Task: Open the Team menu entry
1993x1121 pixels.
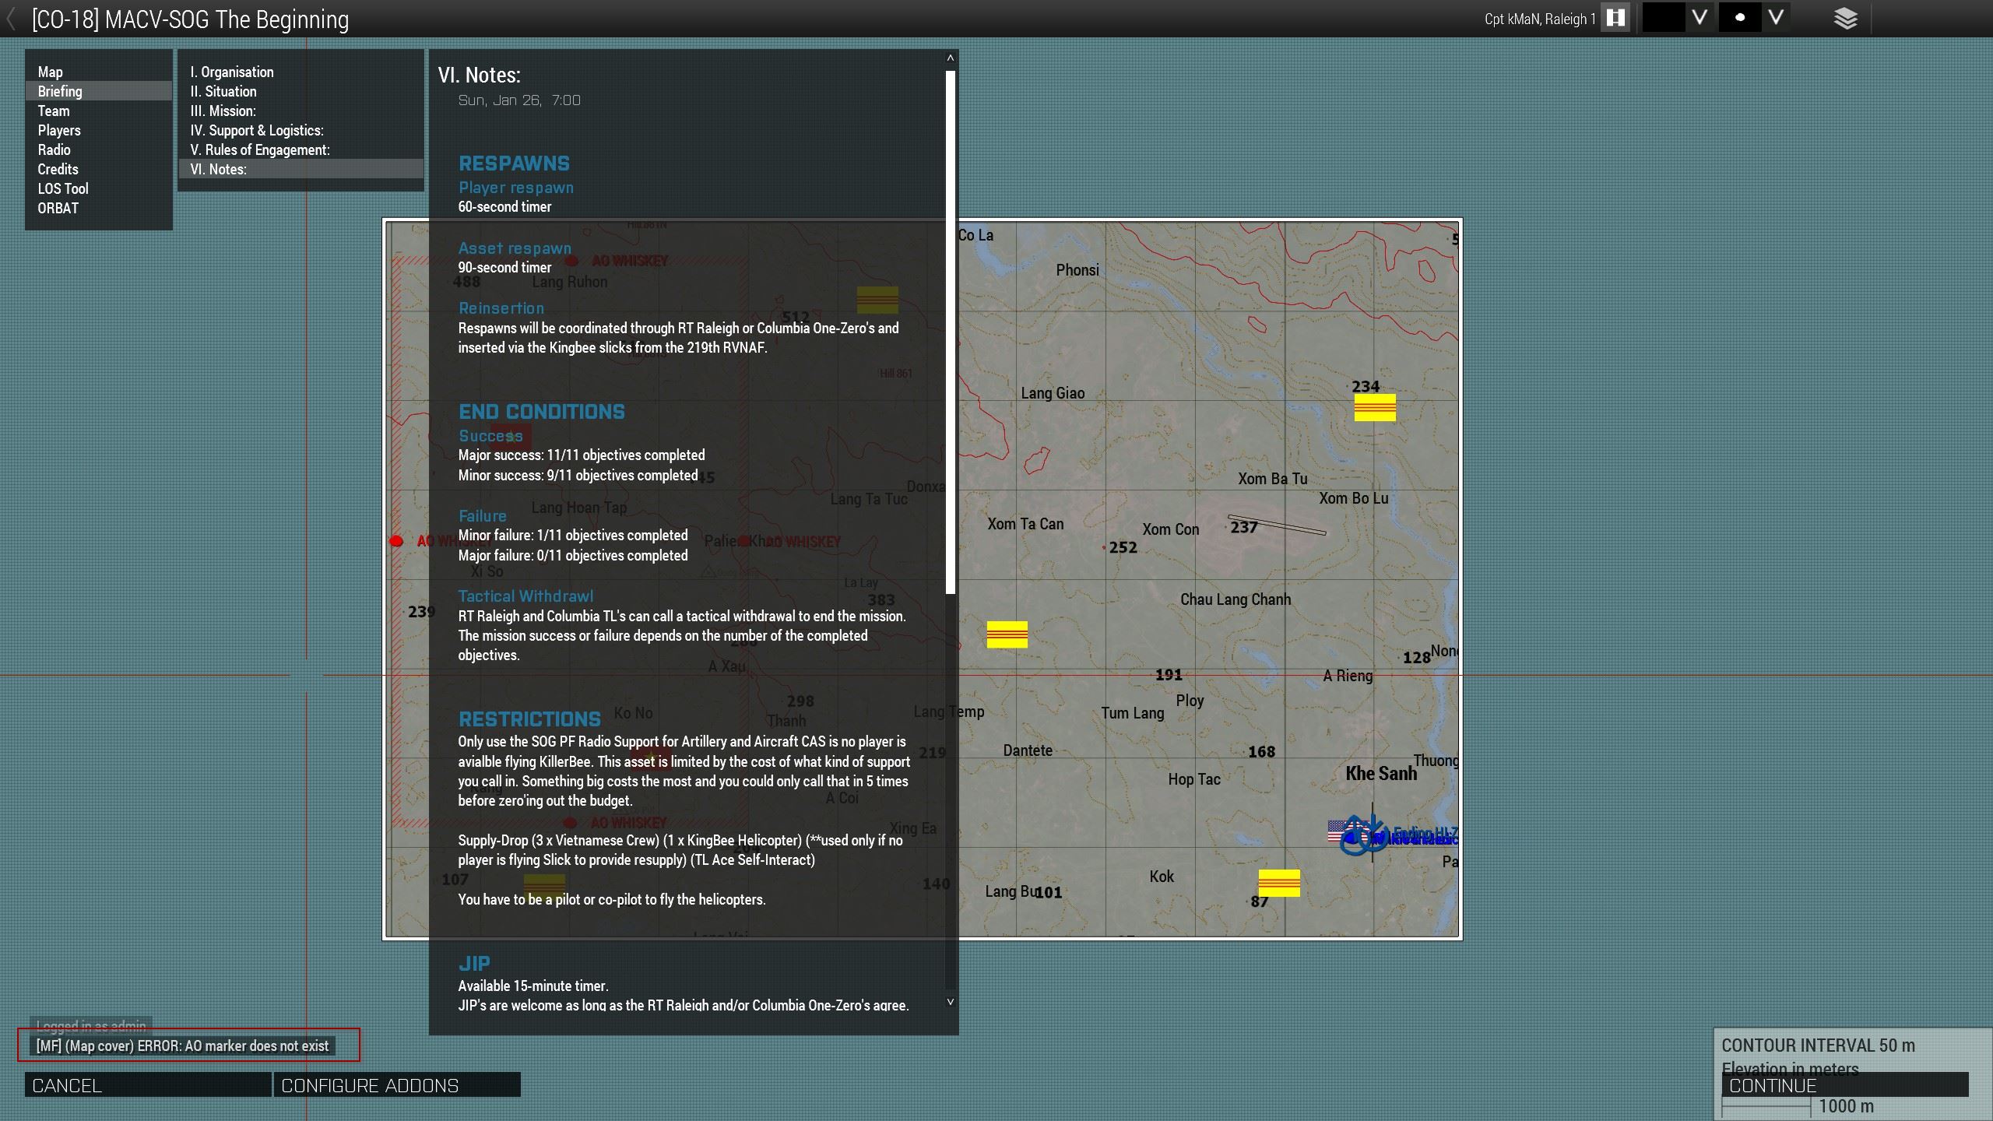Action: pyautogui.click(x=99, y=111)
